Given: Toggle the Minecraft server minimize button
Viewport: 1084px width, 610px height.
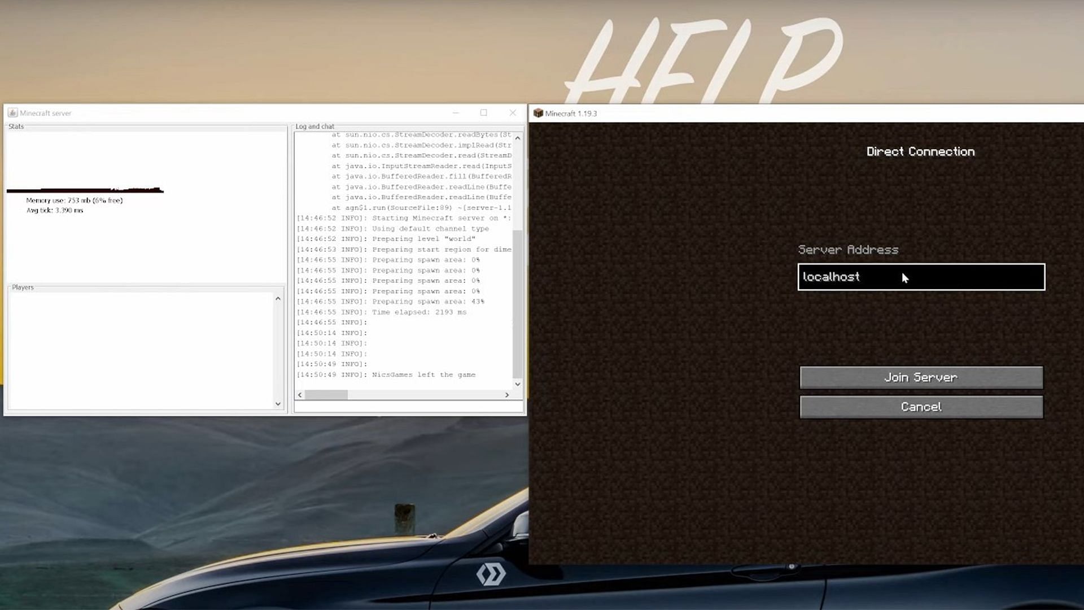Looking at the screenshot, I should [455, 112].
